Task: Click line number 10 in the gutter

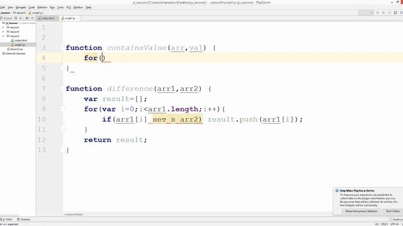Action: 42,119
